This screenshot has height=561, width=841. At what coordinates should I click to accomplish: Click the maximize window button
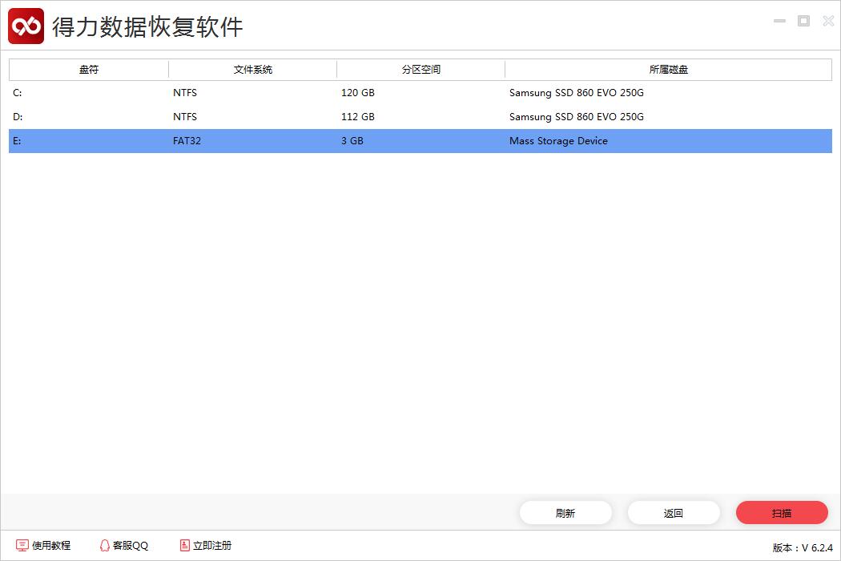(803, 21)
